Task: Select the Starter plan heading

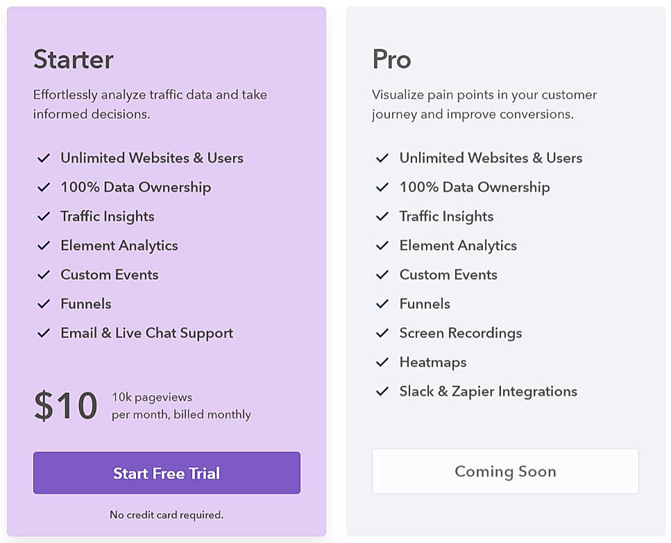Action: [x=73, y=59]
